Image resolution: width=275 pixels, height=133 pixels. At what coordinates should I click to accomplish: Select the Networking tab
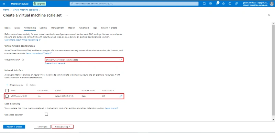30,28
